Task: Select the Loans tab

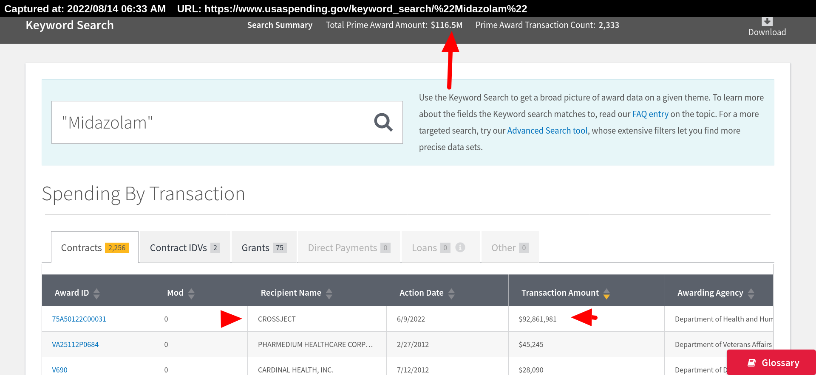Action: tap(441, 248)
